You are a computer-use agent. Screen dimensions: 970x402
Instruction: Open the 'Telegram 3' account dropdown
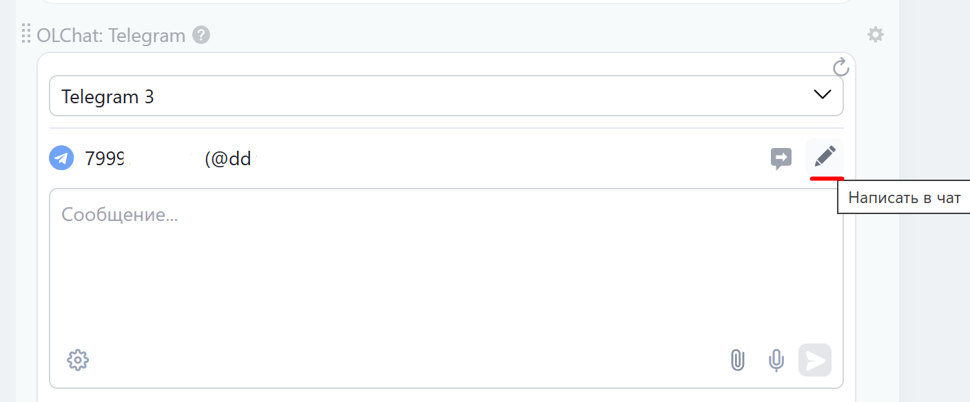tap(441, 96)
